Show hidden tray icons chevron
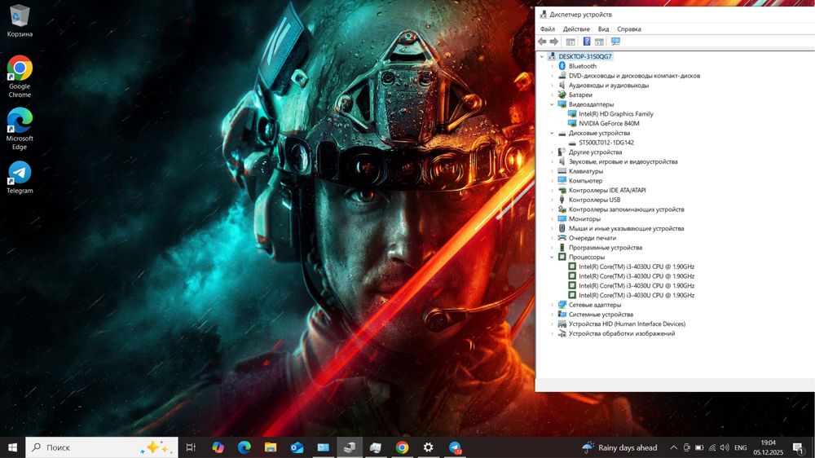This screenshot has height=458, width=815. (x=674, y=447)
